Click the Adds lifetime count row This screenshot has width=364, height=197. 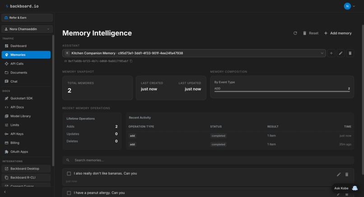pyautogui.click(x=92, y=127)
